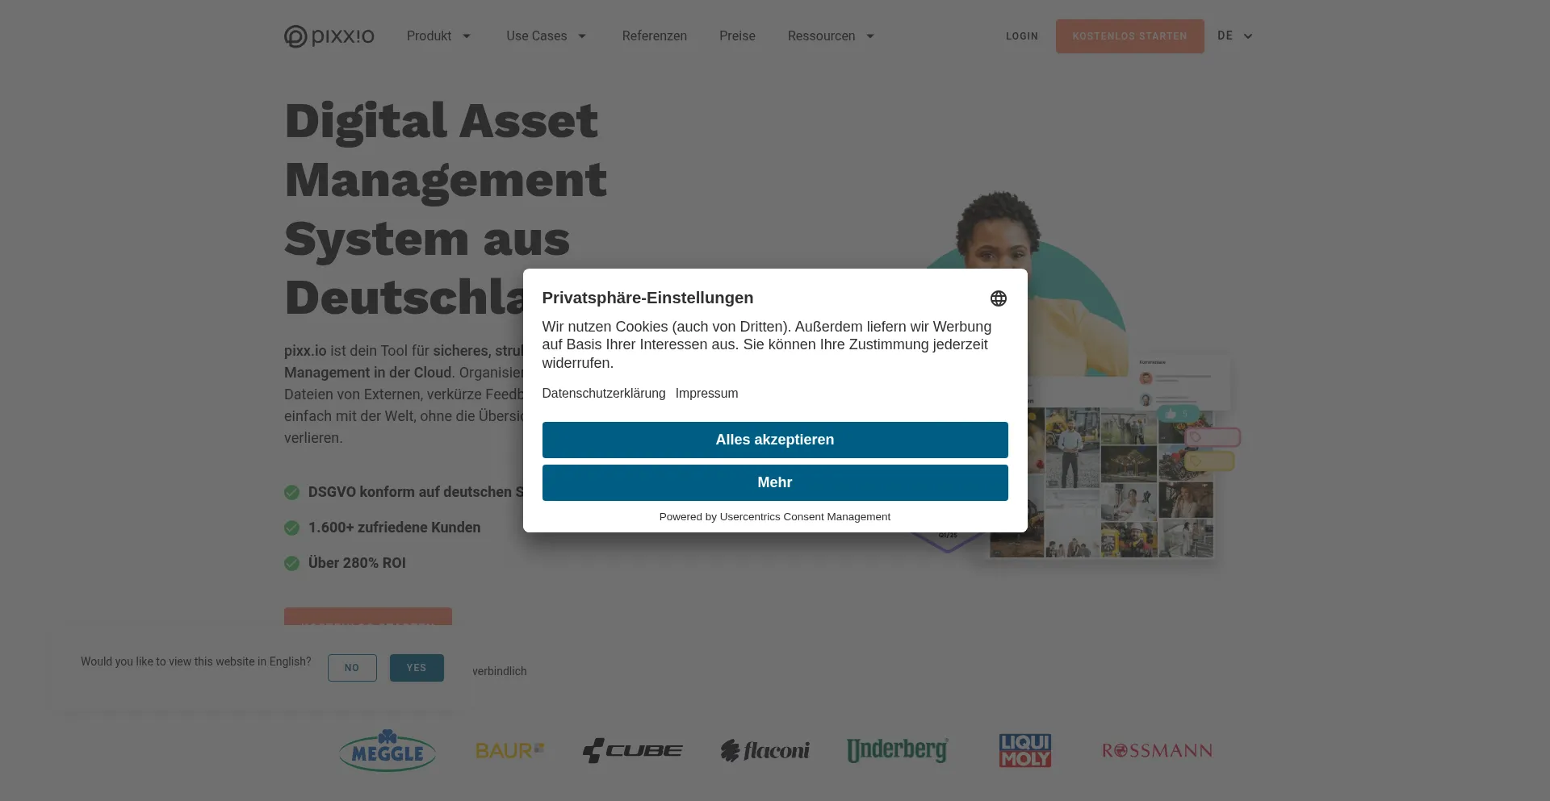Open the Ressourcen dropdown arrow
Viewport: 1550px width, 801px height.
(x=870, y=36)
